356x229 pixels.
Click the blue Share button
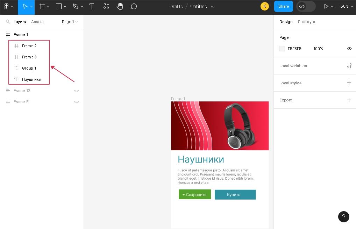click(x=283, y=6)
